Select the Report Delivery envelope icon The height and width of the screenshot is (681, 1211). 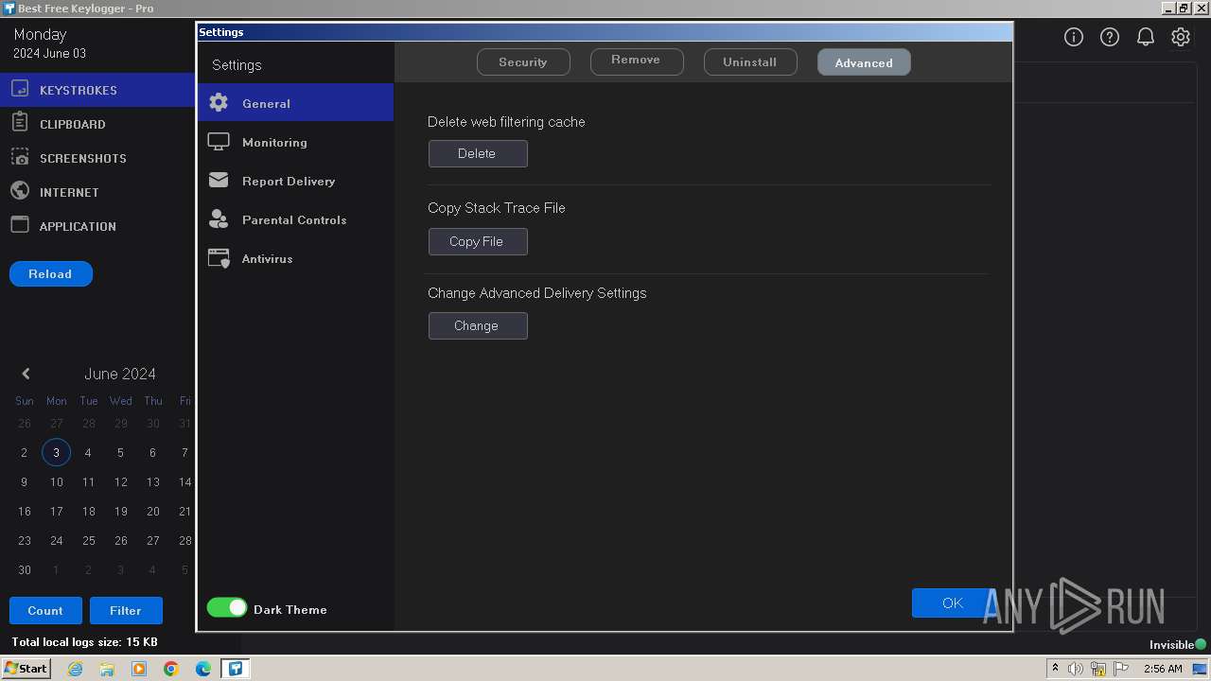[x=219, y=180]
